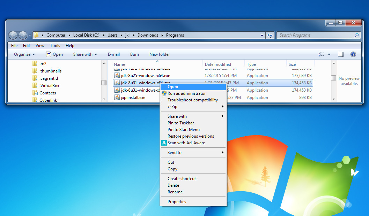369x216 pixels.
Task: Choose Properties from context menu
Action: tap(177, 202)
